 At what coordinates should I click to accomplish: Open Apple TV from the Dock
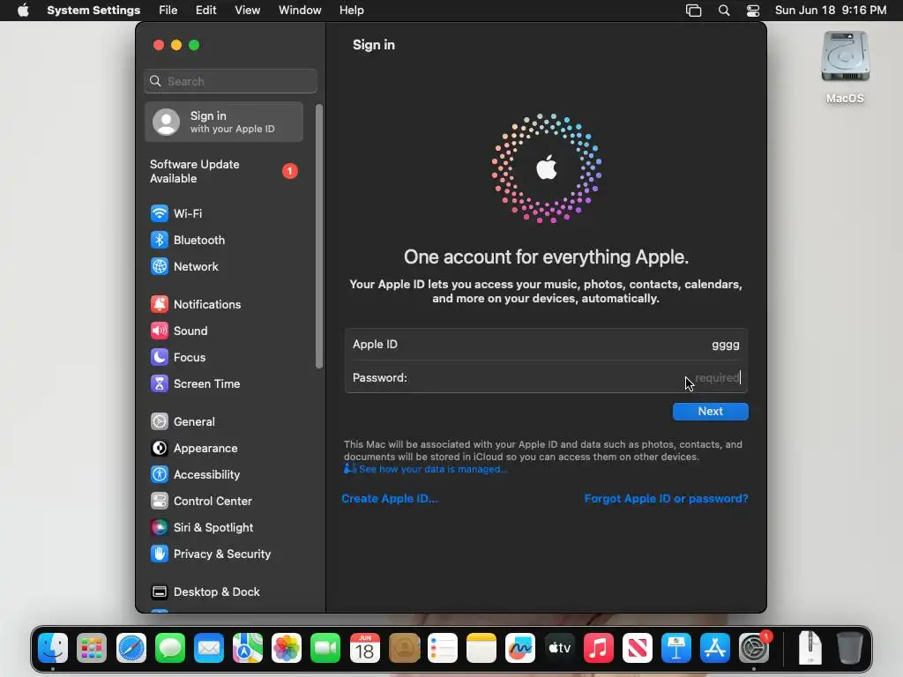pos(559,648)
